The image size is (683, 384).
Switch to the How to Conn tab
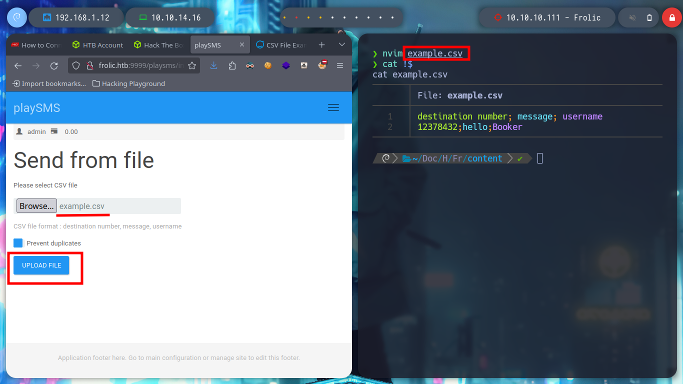[36, 45]
